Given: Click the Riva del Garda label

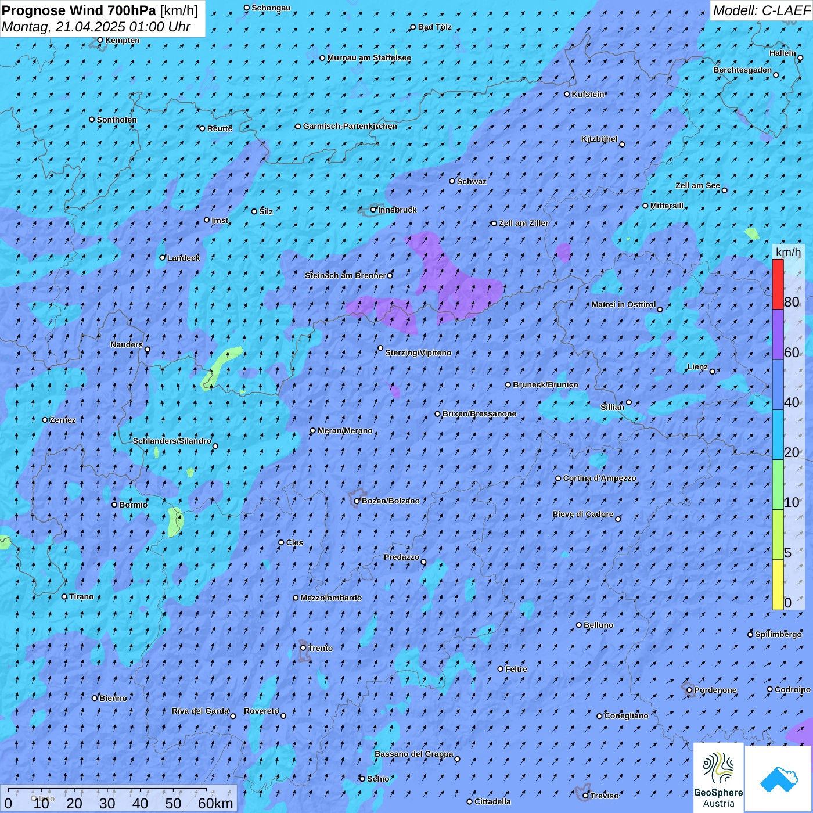Looking at the screenshot, I should coord(200,711).
